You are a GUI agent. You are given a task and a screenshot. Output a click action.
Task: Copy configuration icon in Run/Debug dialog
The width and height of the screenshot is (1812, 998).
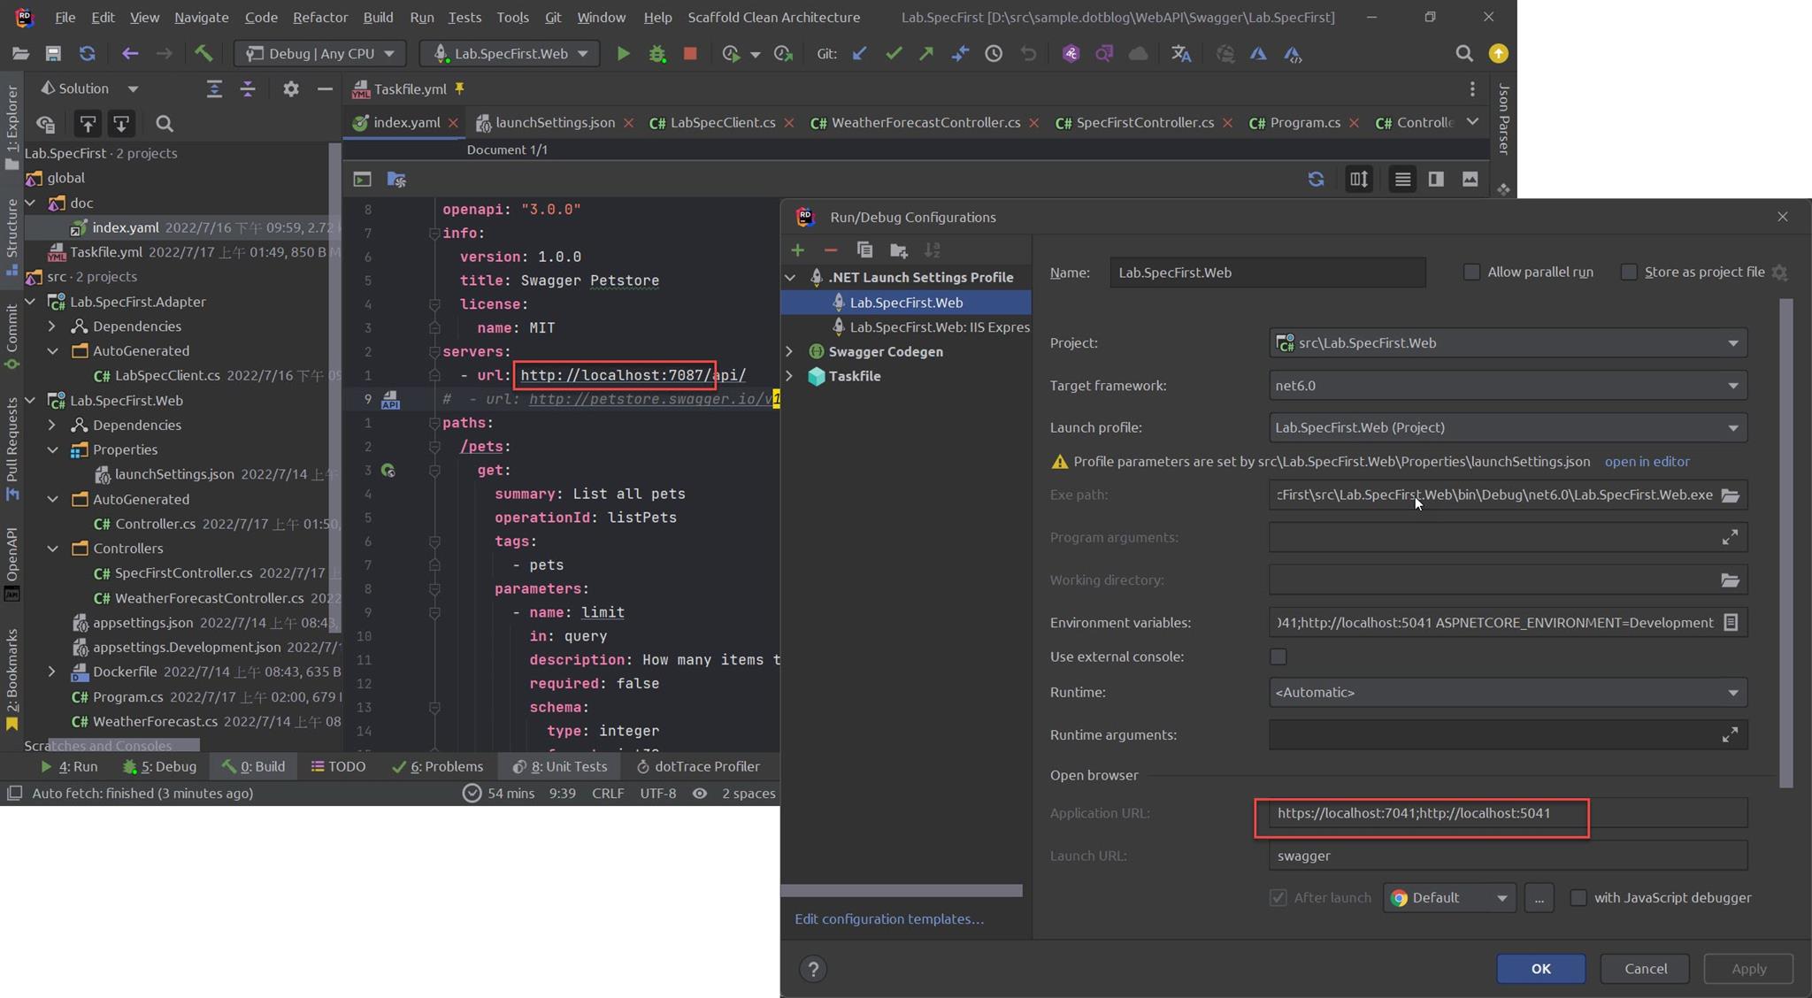[864, 250]
